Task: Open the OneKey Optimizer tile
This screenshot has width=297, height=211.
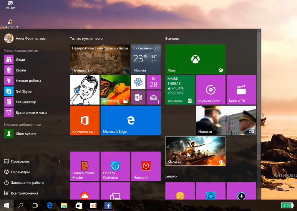Action: [x=115, y=166]
